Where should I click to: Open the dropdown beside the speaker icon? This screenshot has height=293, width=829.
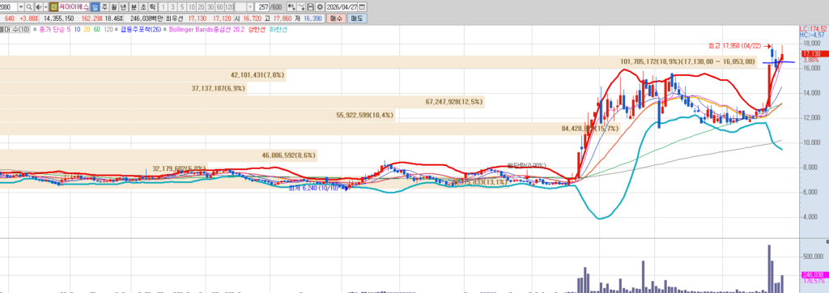pyautogui.click(x=46, y=6)
